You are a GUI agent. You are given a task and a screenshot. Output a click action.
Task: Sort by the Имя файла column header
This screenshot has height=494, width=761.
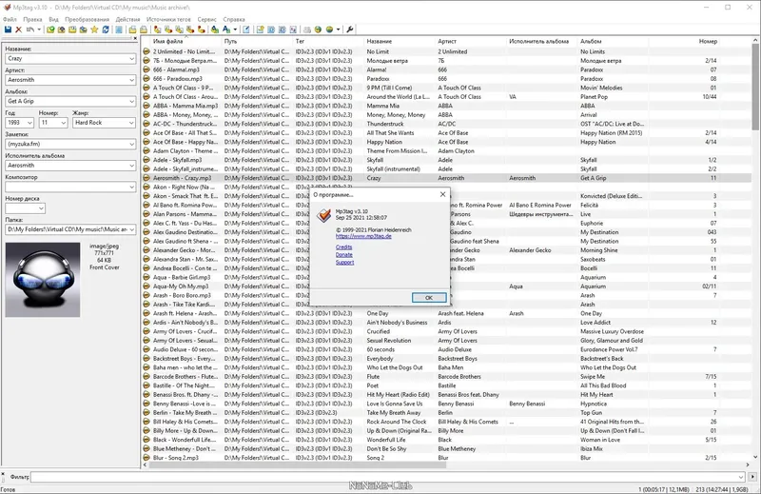(x=186, y=41)
